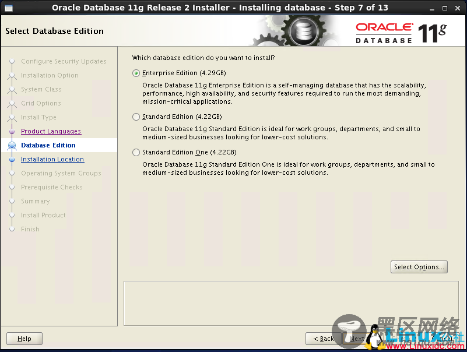Click Configure Security Updates step
Viewport: 467px width, 352px height.
point(64,61)
